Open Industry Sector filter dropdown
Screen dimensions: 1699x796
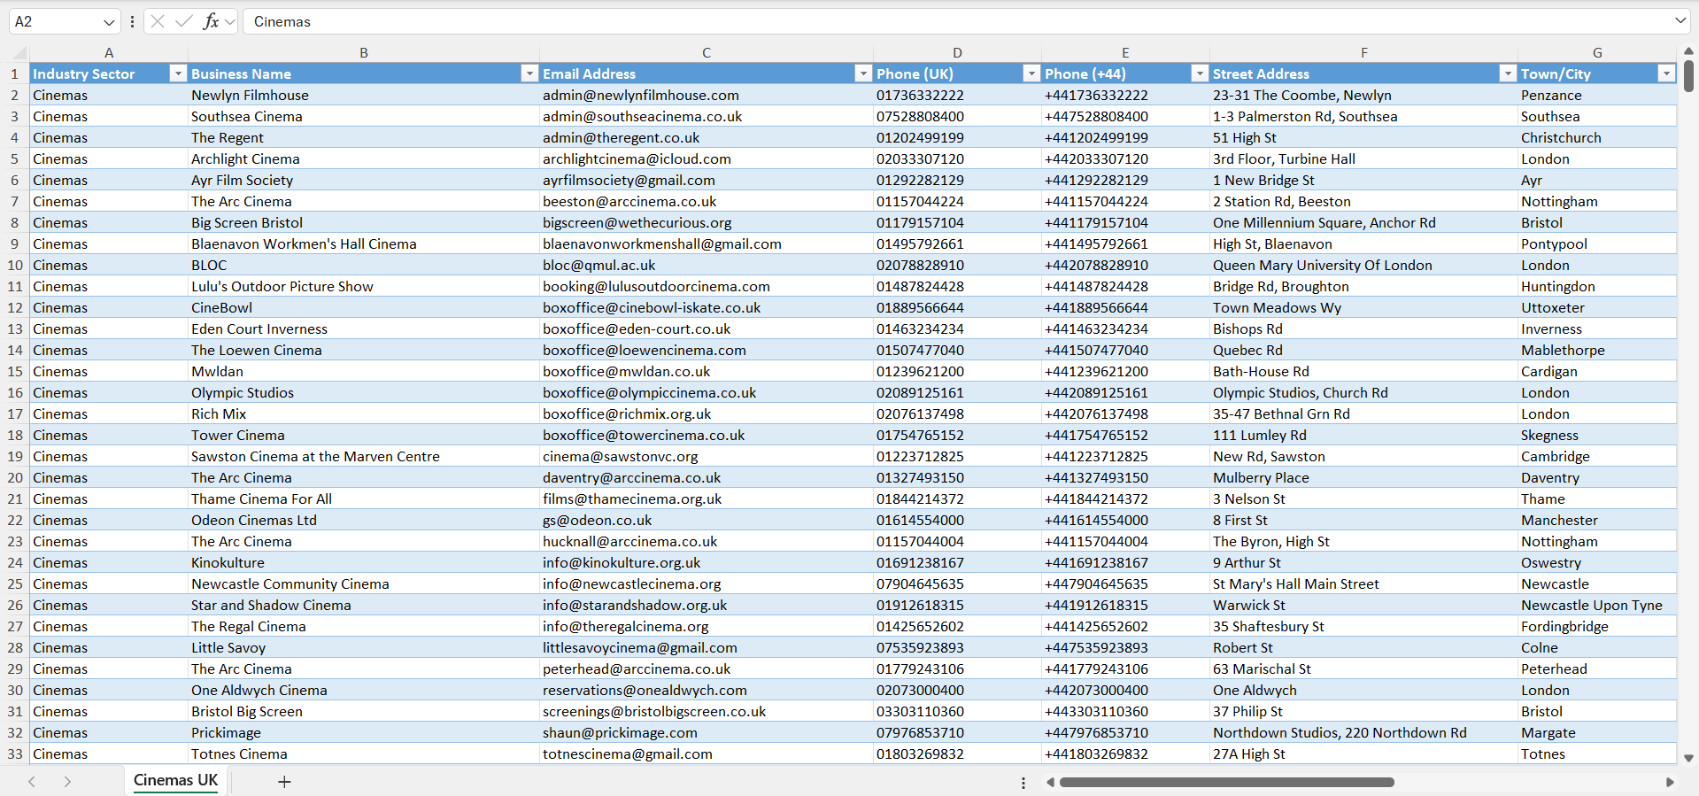click(x=178, y=73)
